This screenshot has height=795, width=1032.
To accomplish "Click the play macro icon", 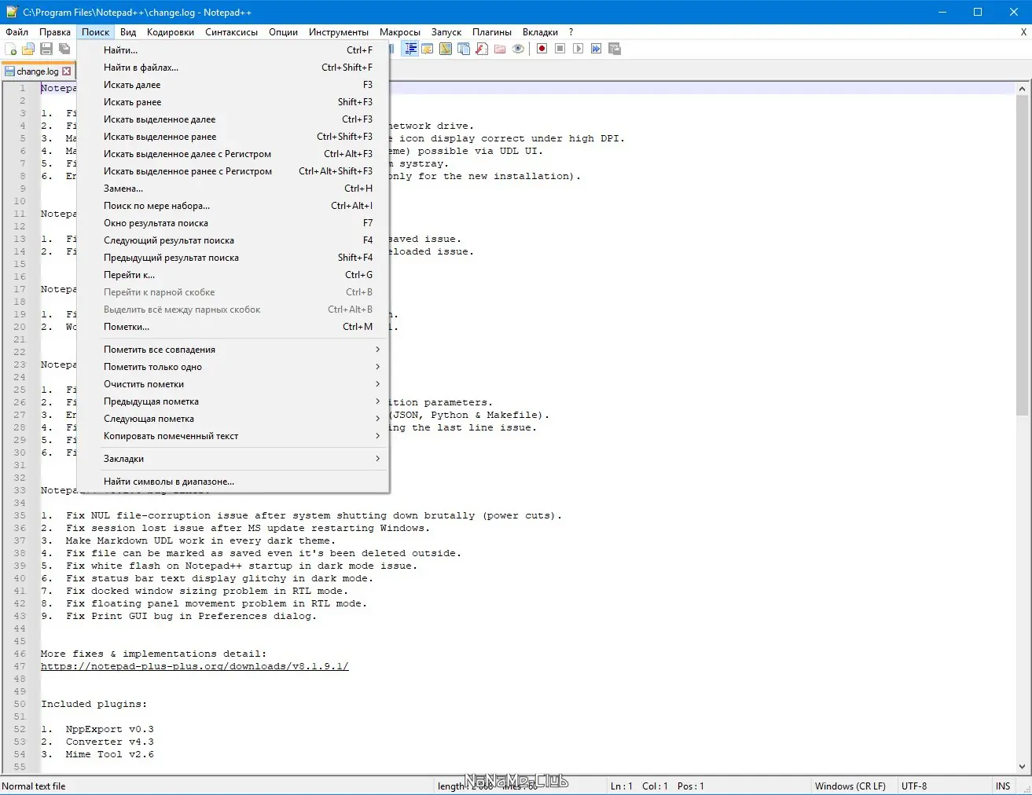I will [x=578, y=49].
